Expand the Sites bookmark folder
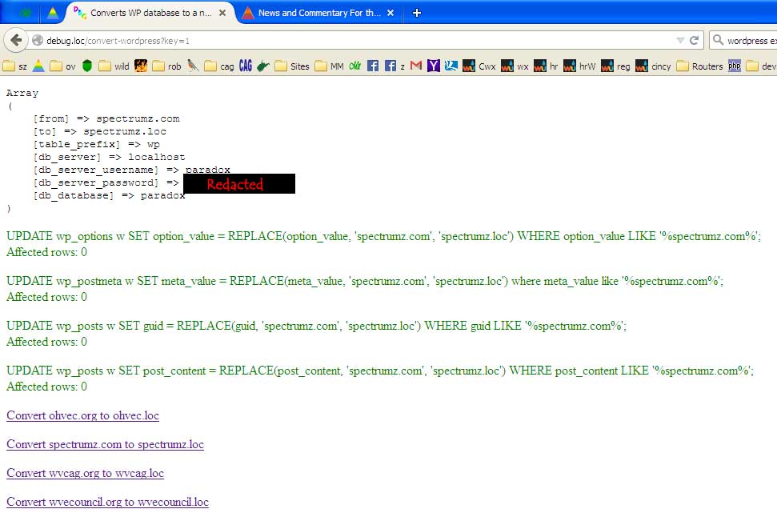The height and width of the screenshot is (517, 777). pyautogui.click(x=292, y=66)
